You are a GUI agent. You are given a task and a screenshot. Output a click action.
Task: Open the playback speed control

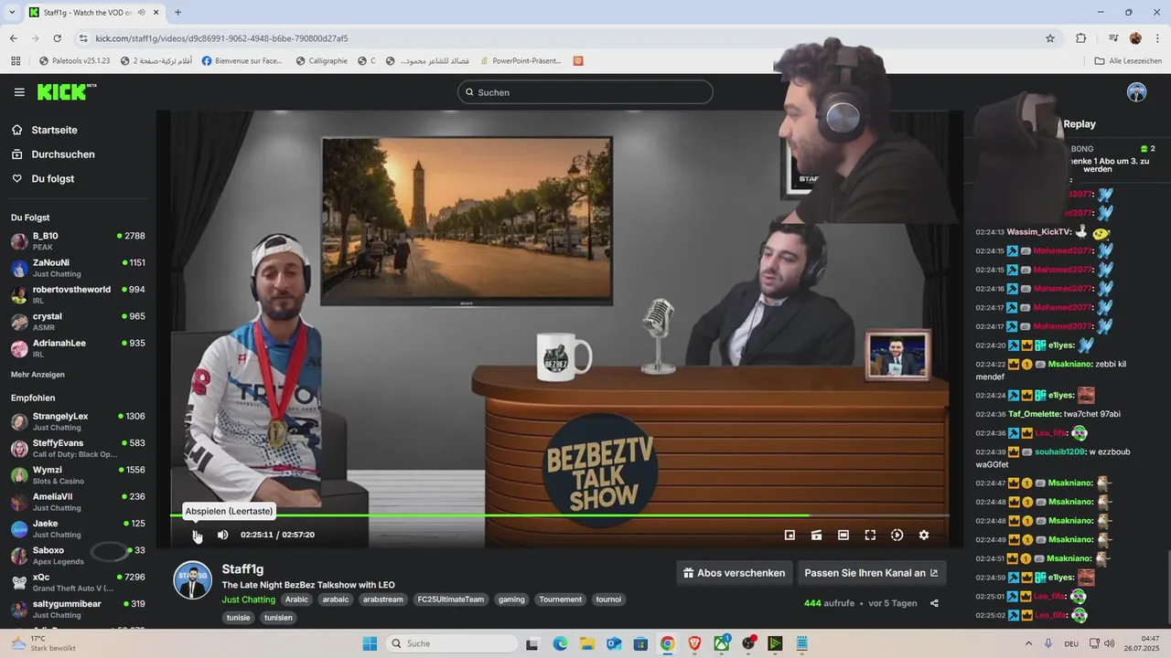pos(897,535)
